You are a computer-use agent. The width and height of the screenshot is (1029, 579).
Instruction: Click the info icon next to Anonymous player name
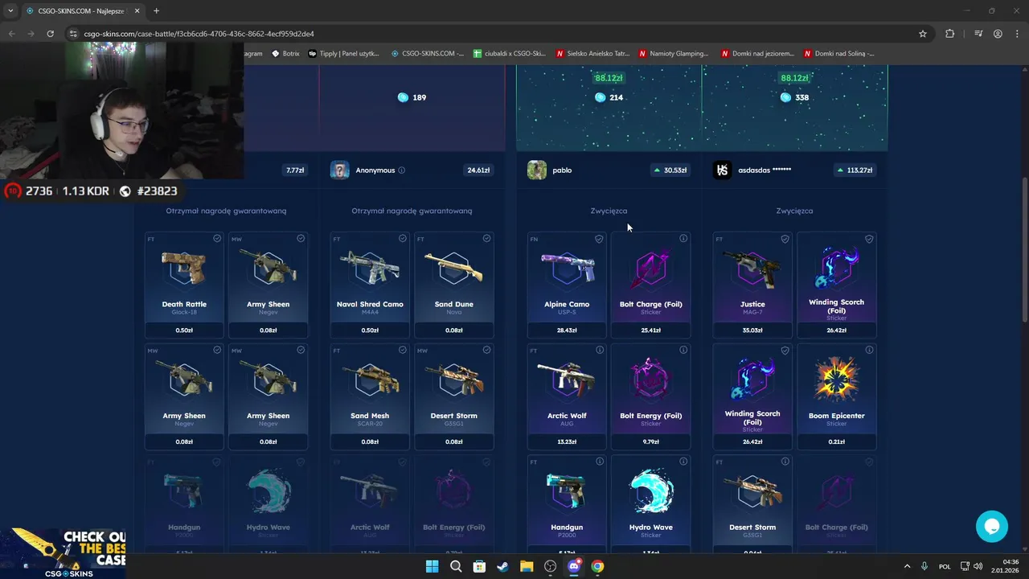click(x=401, y=170)
